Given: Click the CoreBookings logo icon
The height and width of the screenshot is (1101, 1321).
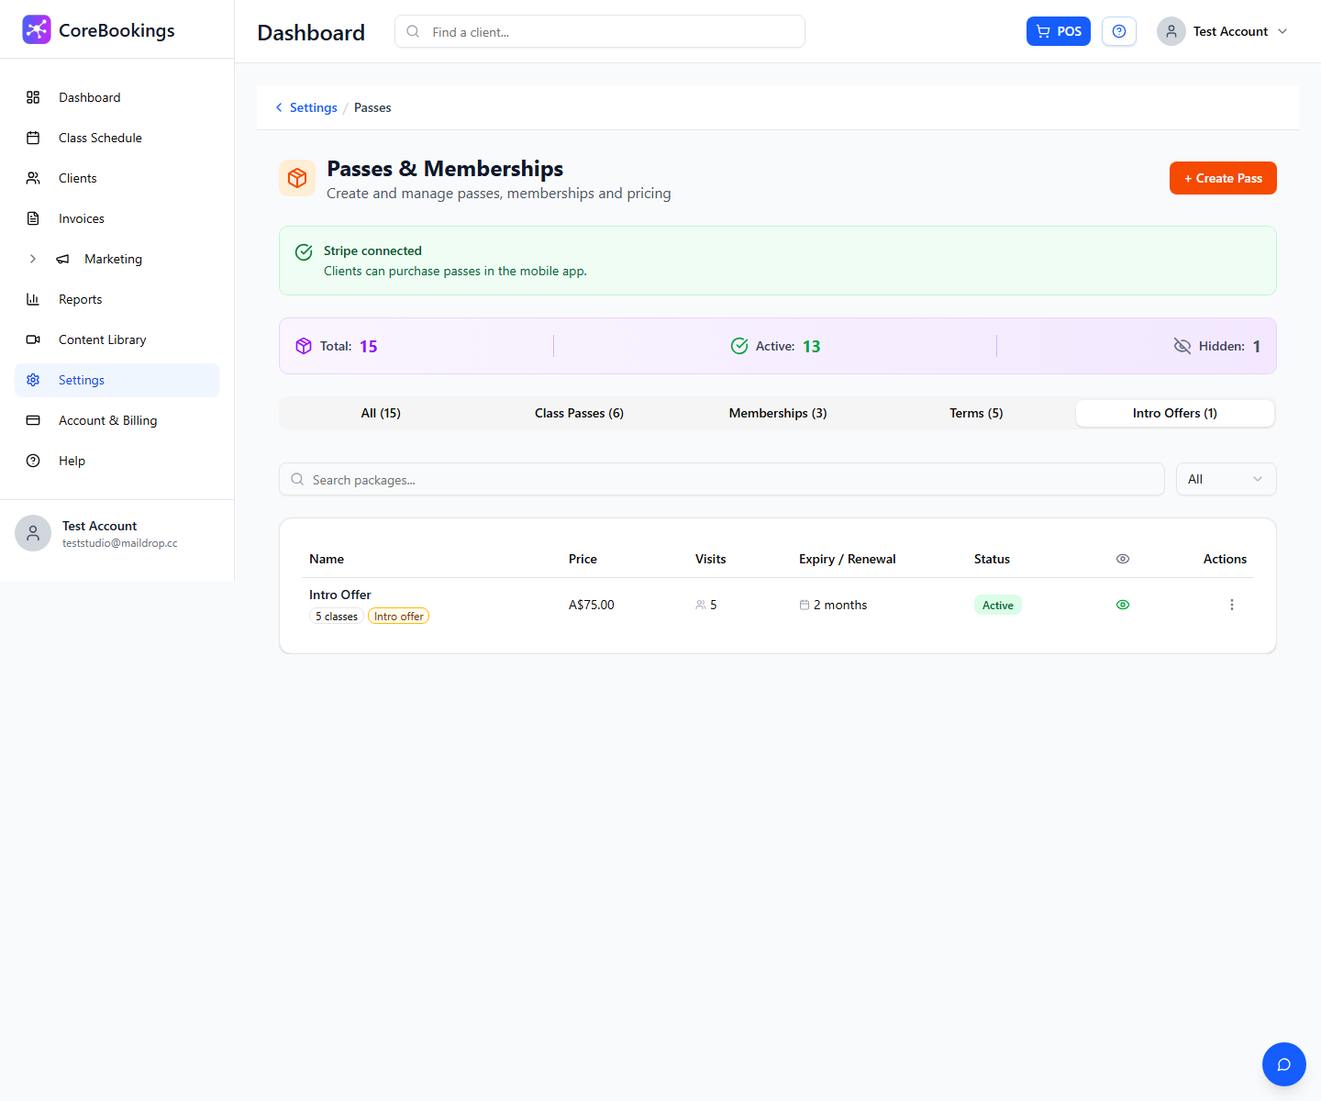Looking at the screenshot, I should [37, 29].
